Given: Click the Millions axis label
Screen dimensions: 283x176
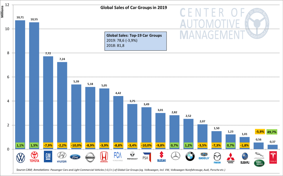Looking at the screenshot, I should [2, 12].
